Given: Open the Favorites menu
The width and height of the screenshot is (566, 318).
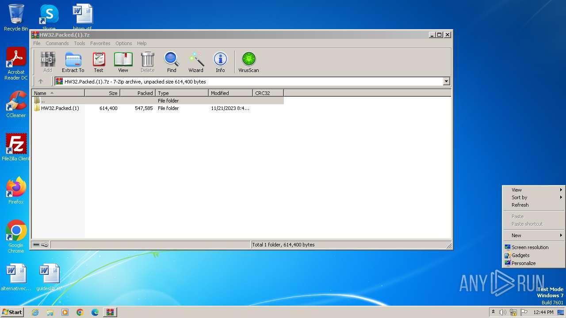Looking at the screenshot, I should pyautogui.click(x=100, y=43).
